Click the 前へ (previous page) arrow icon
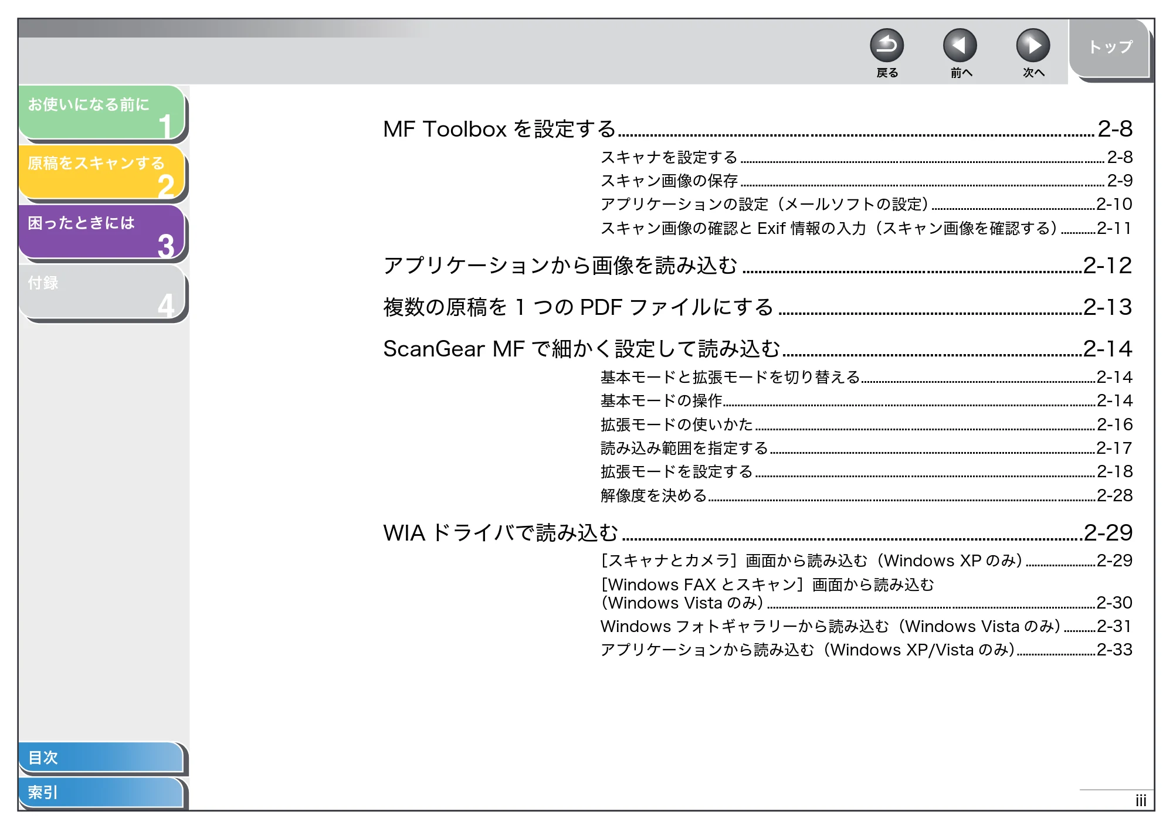The width and height of the screenshot is (1173, 829). point(960,46)
